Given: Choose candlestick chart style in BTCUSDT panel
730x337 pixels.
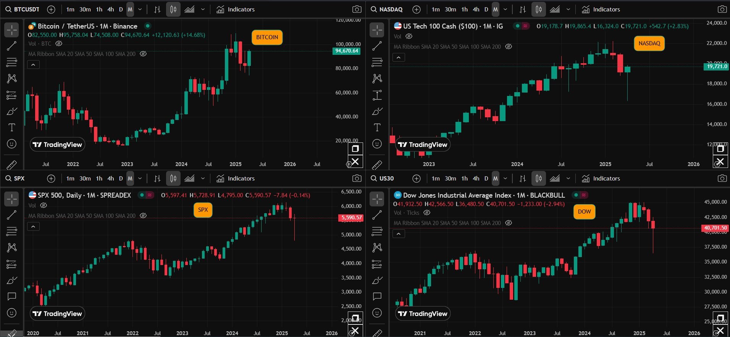Looking at the screenshot, I should coord(173,9).
